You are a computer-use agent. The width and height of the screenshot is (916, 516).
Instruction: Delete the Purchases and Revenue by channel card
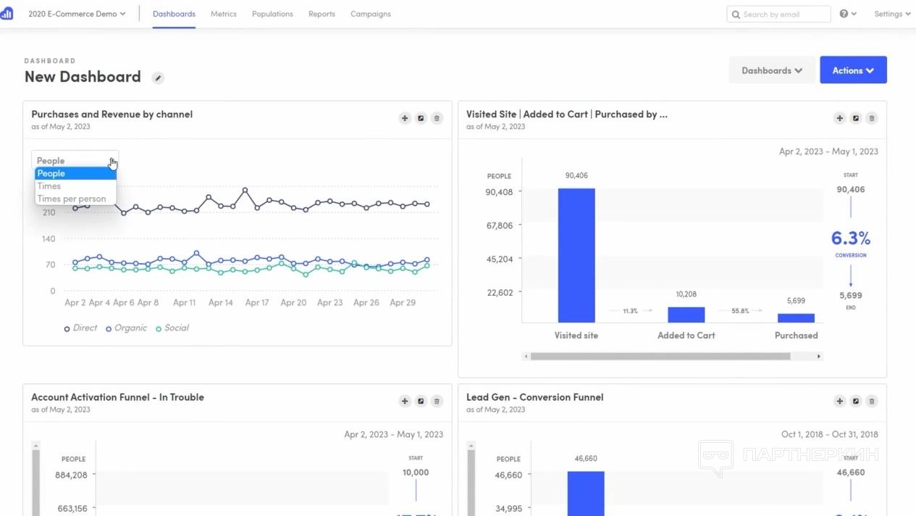[x=437, y=118]
